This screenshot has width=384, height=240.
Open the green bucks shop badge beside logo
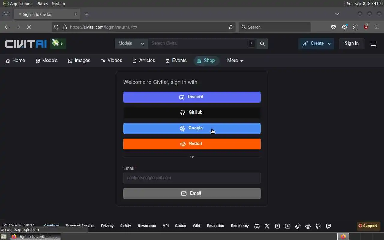[58, 44]
